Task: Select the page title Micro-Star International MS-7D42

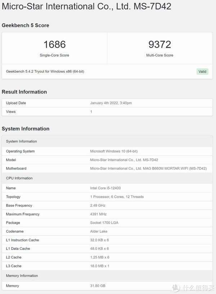Action: click(86, 6)
